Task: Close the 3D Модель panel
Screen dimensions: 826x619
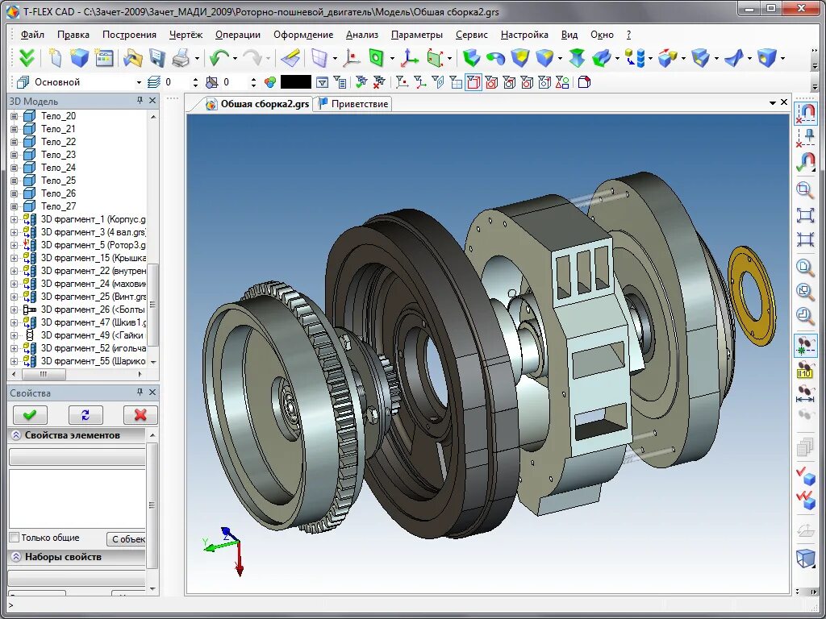Action: [x=152, y=100]
